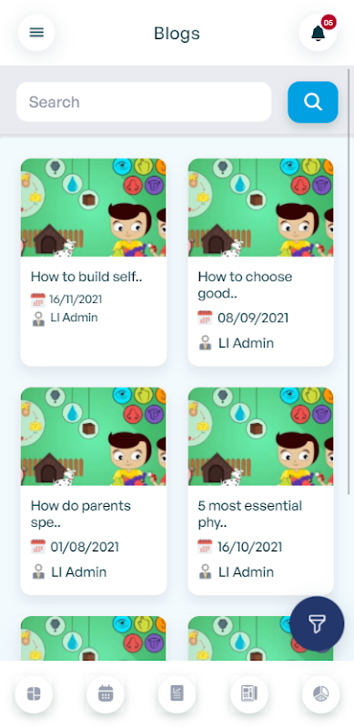Click thumbnail of '5 most essential phy..' blog
The image size is (354, 728).
[260, 437]
